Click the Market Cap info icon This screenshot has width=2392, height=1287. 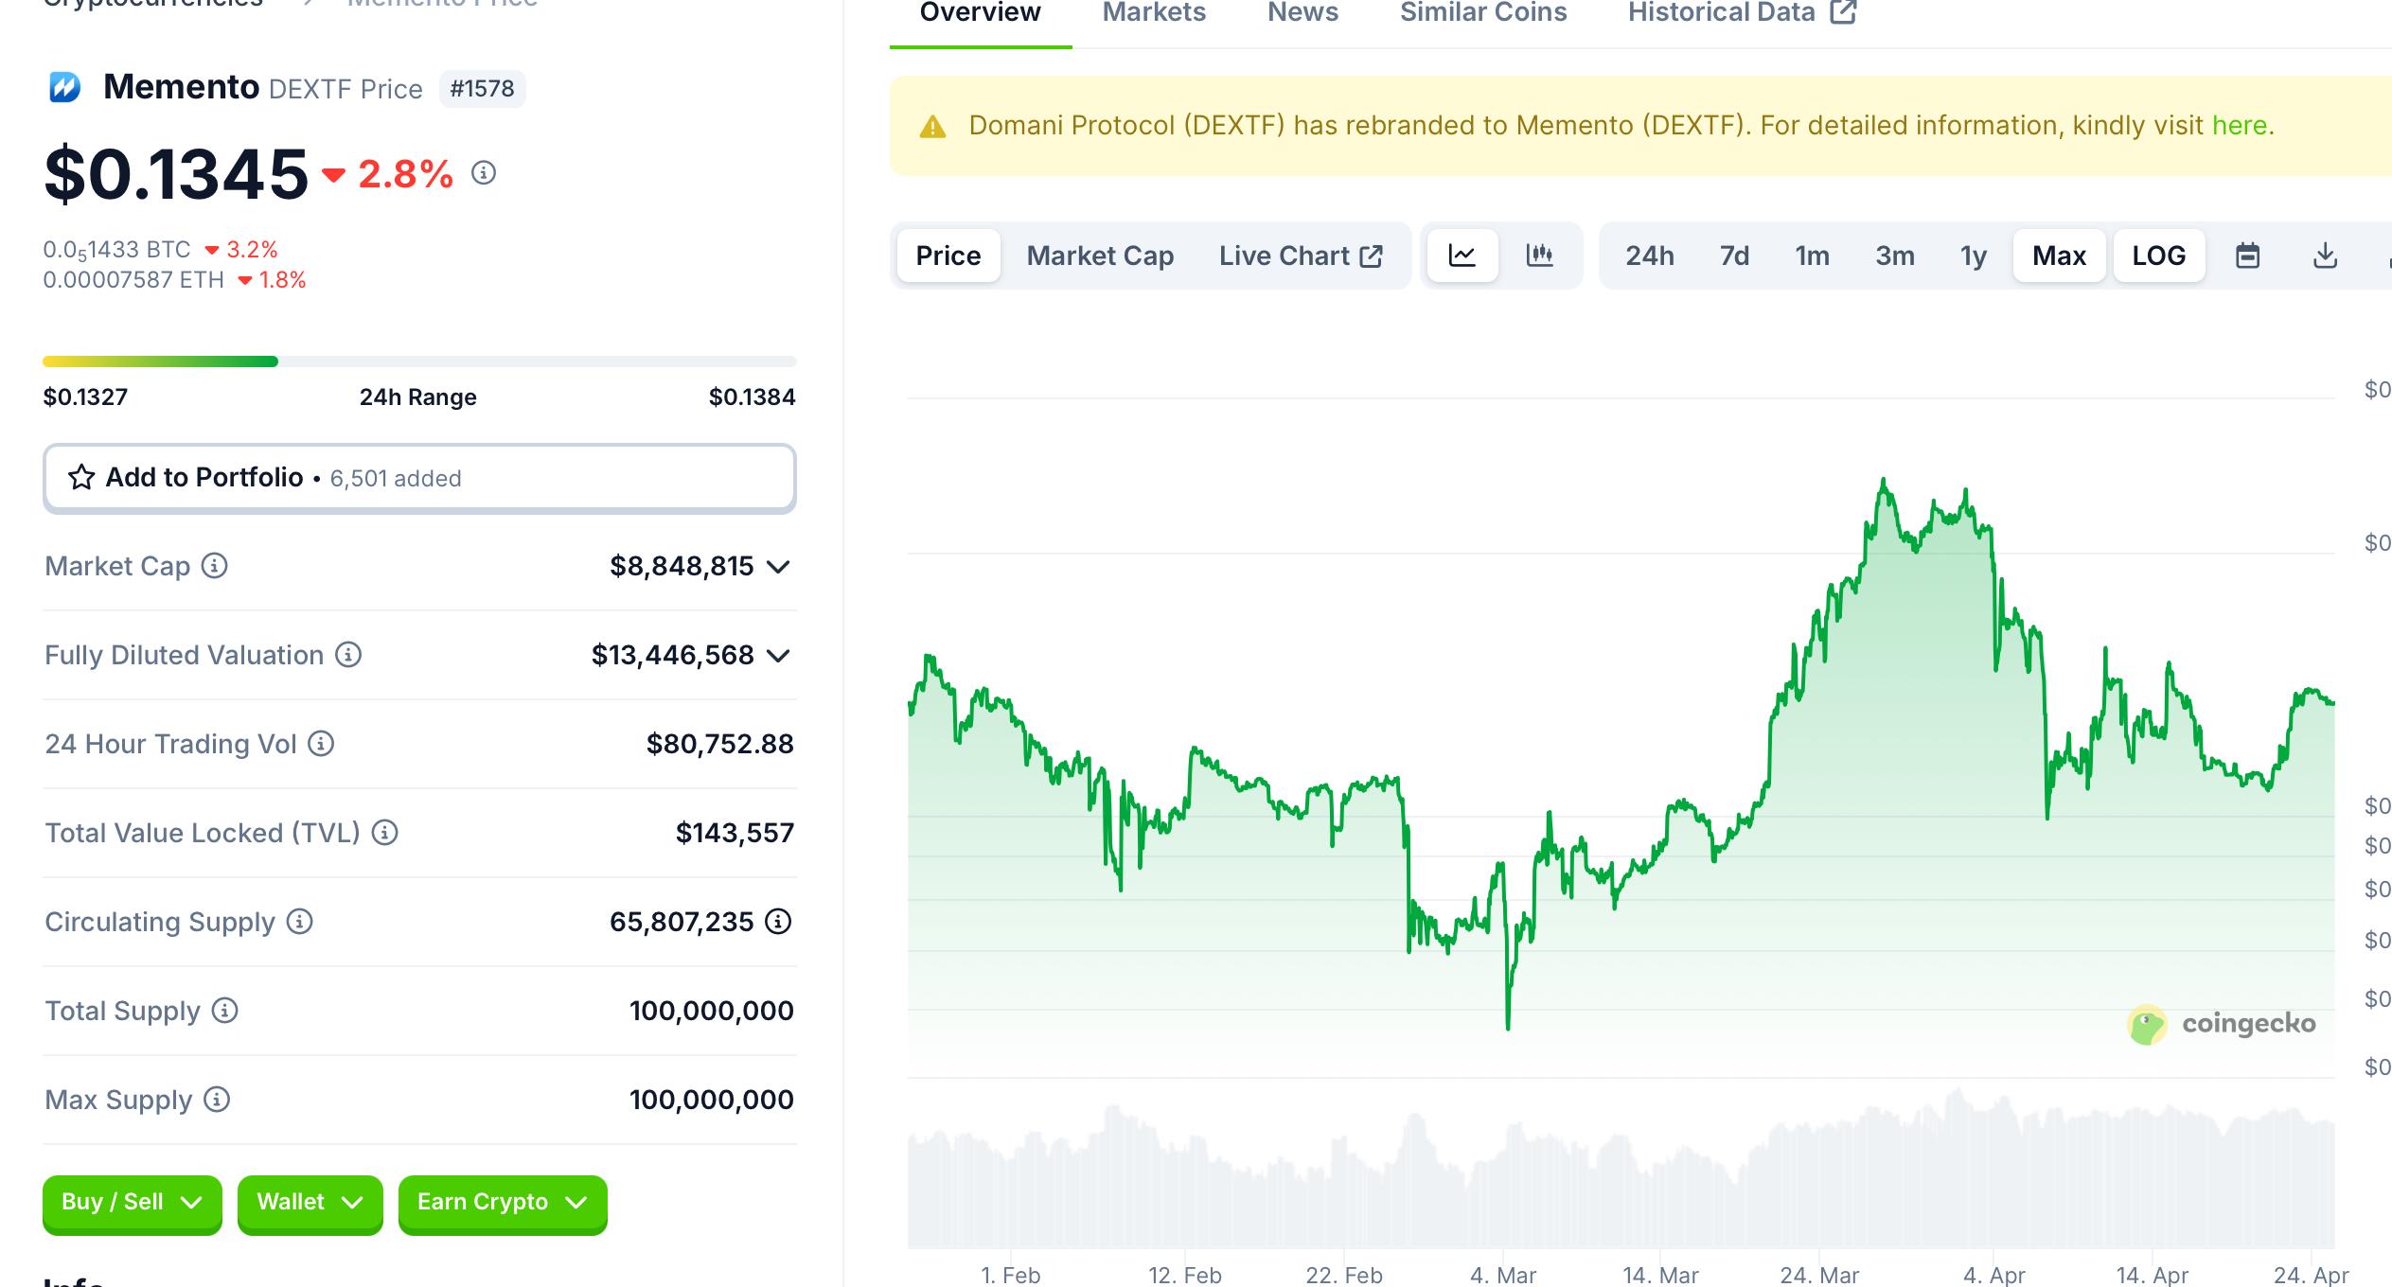tap(215, 566)
